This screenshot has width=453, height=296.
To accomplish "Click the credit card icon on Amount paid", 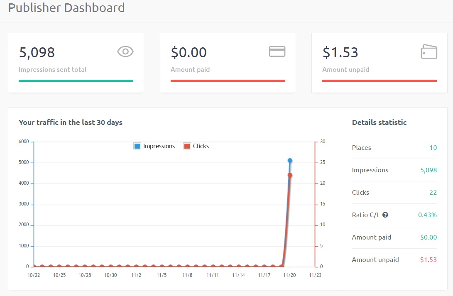I will [x=277, y=51].
